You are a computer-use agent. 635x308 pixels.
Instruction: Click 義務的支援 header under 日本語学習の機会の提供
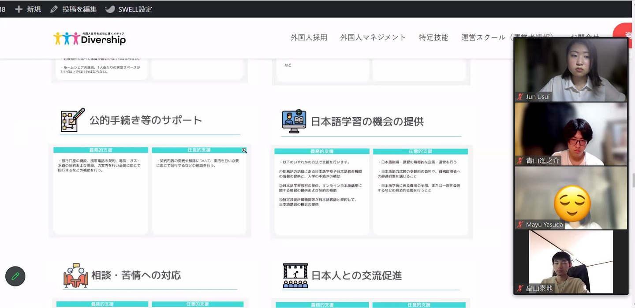322,151
